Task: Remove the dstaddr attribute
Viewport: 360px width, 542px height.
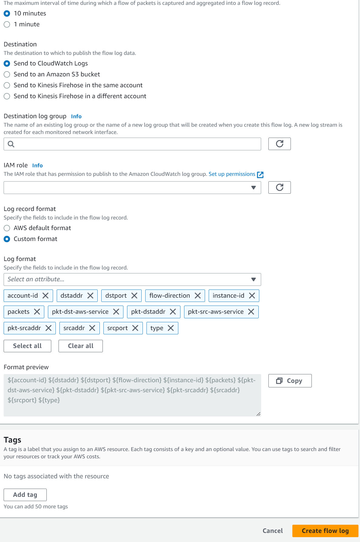Action: (90, 296)
